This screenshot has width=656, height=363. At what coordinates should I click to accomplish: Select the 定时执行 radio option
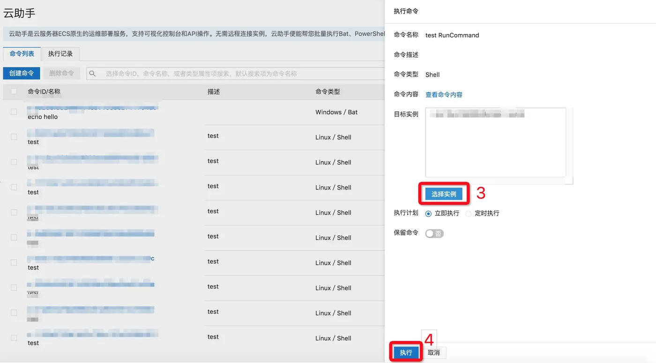pos(468,213)
